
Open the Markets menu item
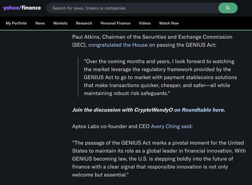point(60,23)
